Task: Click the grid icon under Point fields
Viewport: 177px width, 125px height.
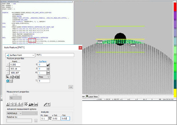Action: (18, 77)
